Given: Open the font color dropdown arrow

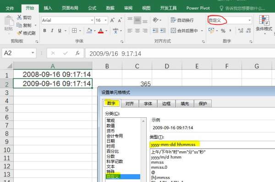Looking at the screenshot, I should [106, 31].
